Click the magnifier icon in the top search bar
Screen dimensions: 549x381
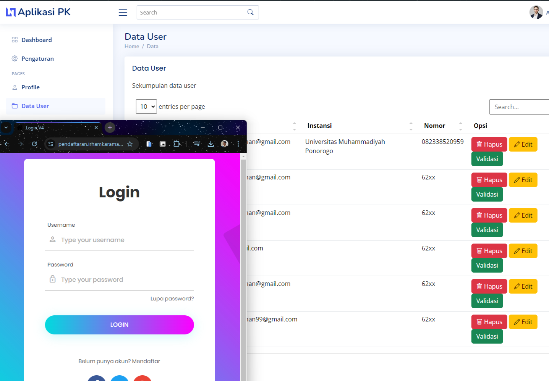251,12
